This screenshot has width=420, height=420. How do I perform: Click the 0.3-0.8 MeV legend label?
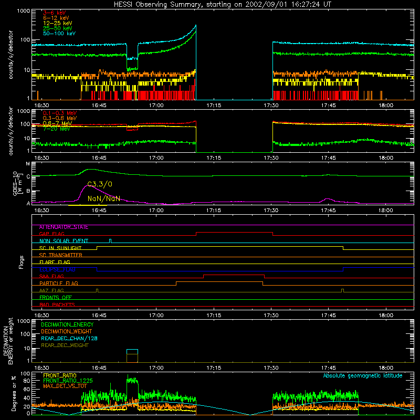60,118
